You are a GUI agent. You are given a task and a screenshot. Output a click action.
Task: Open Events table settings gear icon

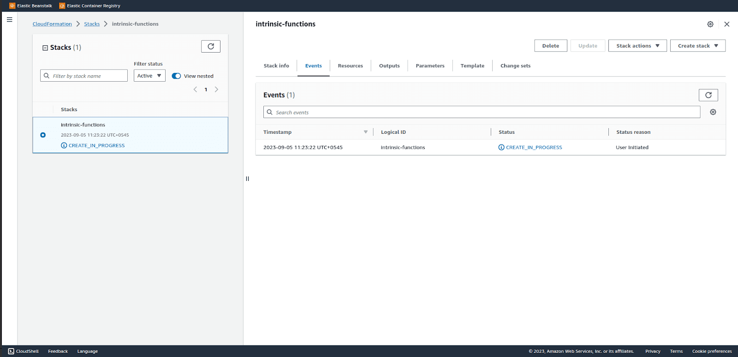pyautogui.click(x=713, y=112)
